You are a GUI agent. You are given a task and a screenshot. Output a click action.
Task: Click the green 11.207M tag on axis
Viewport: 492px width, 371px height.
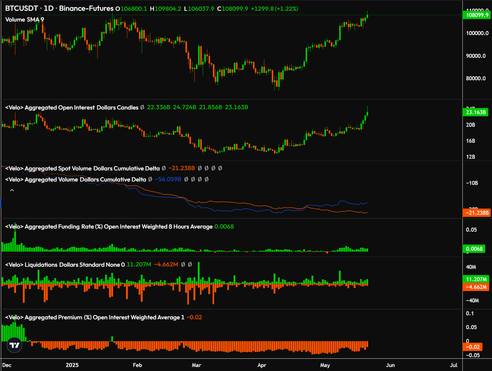(x=476, y=279)
